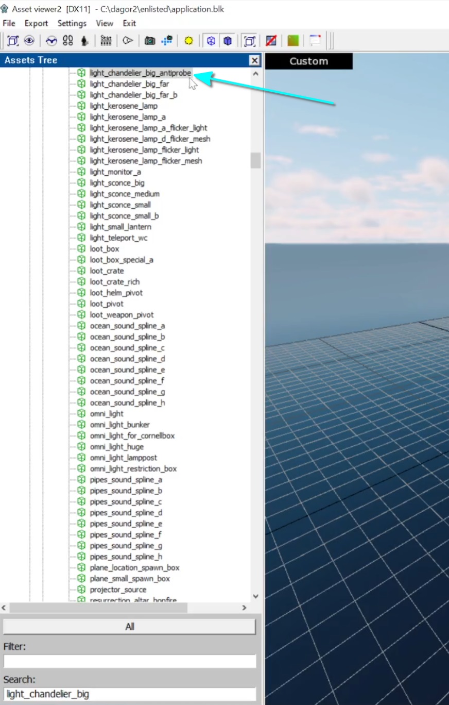The height and width of the screenshot is (705, 449).
Task: Click the yellow sun circle toolbar icon
Action: [x=188, y=41]
